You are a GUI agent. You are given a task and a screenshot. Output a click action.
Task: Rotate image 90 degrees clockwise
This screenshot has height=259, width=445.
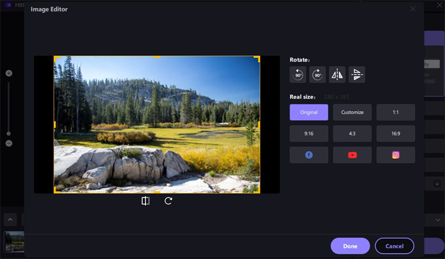(318, 75)
